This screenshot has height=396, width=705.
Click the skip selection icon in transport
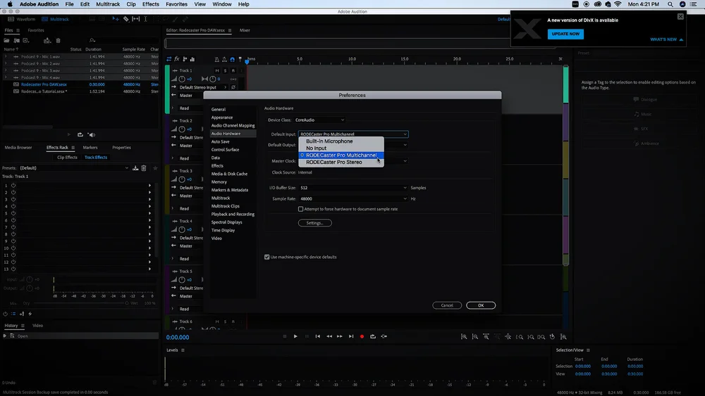coord(384,336)
